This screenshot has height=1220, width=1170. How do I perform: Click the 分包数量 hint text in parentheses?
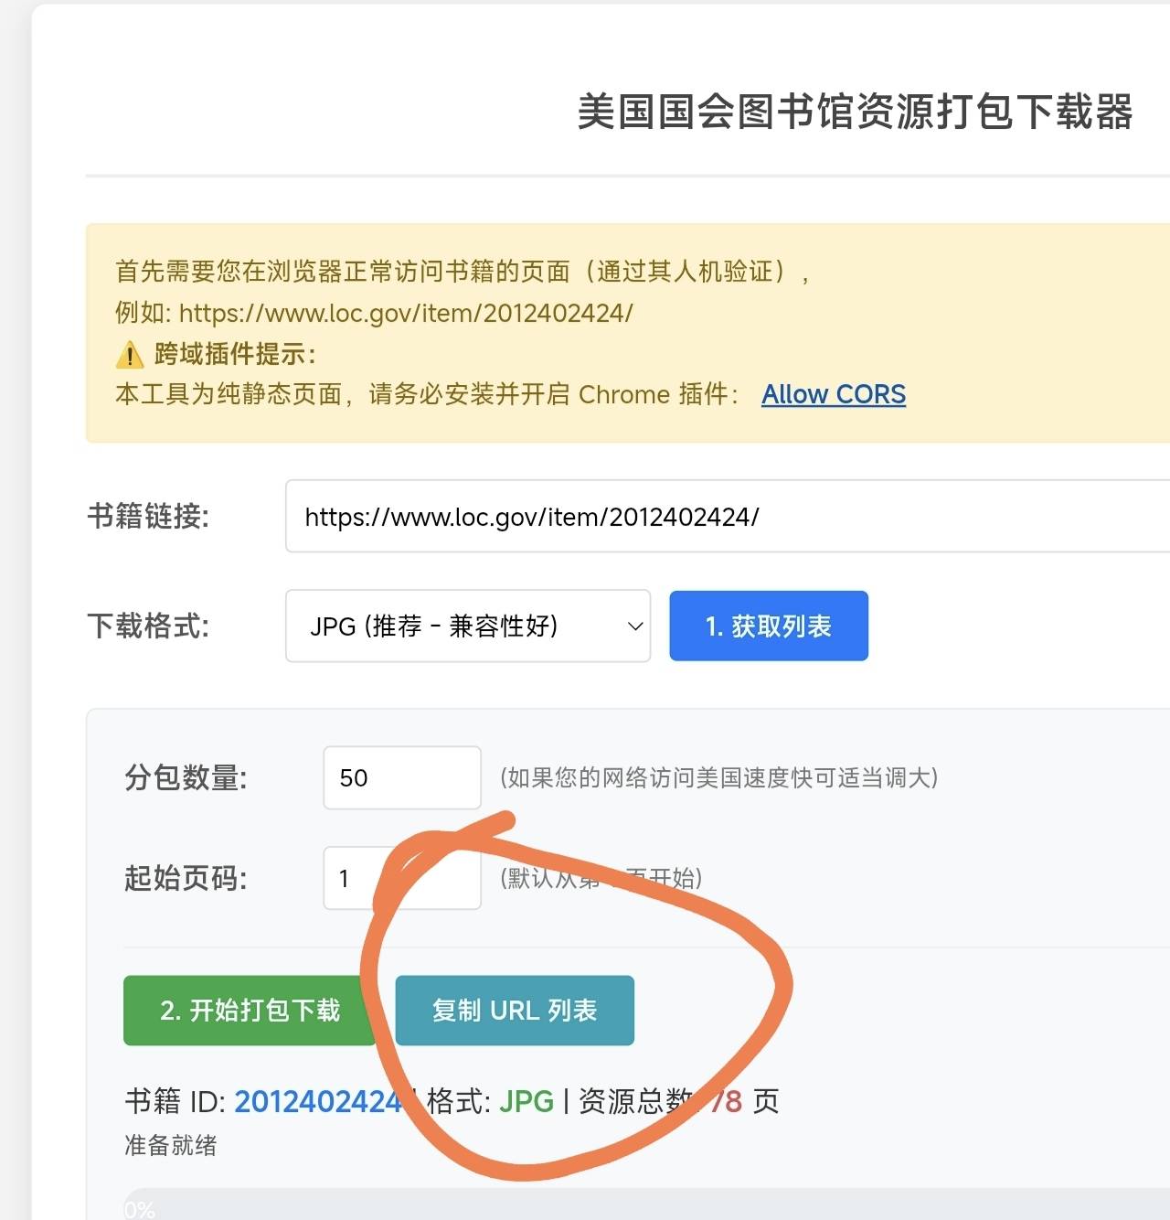718,778
